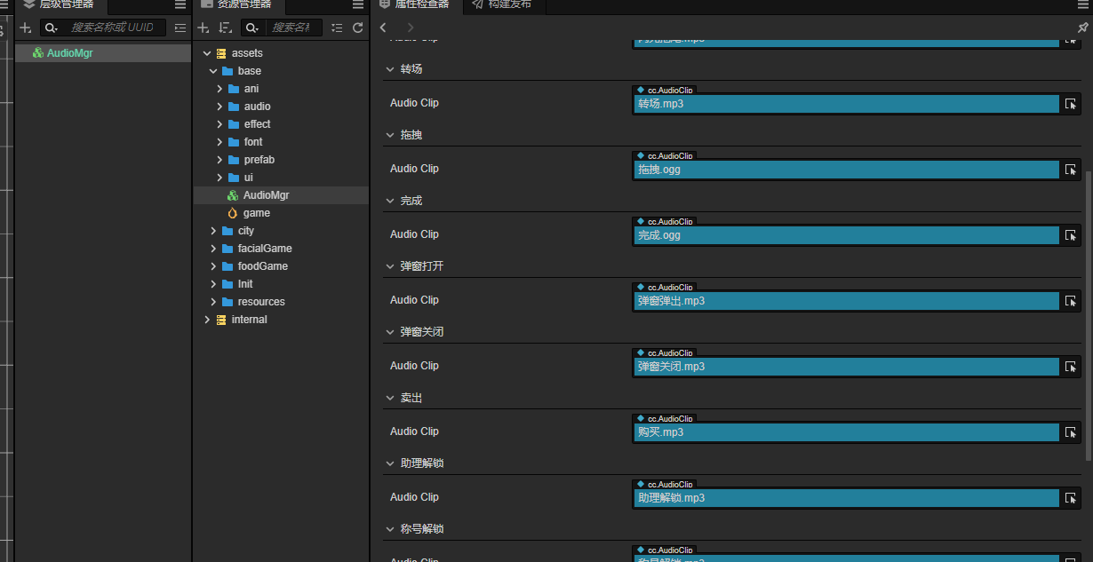The height and width of the screenshot is (562, 1093).
Task: Navigate forward in the inspector
Action: coord(410,28)
